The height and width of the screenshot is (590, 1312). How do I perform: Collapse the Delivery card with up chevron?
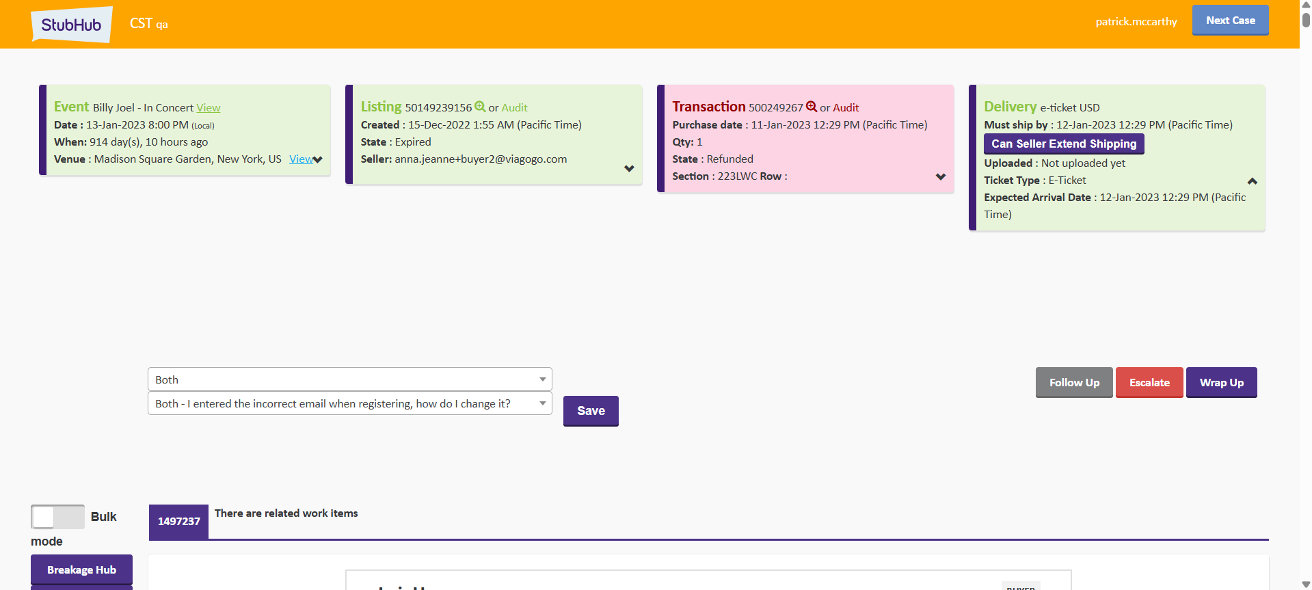[1252, 181]
